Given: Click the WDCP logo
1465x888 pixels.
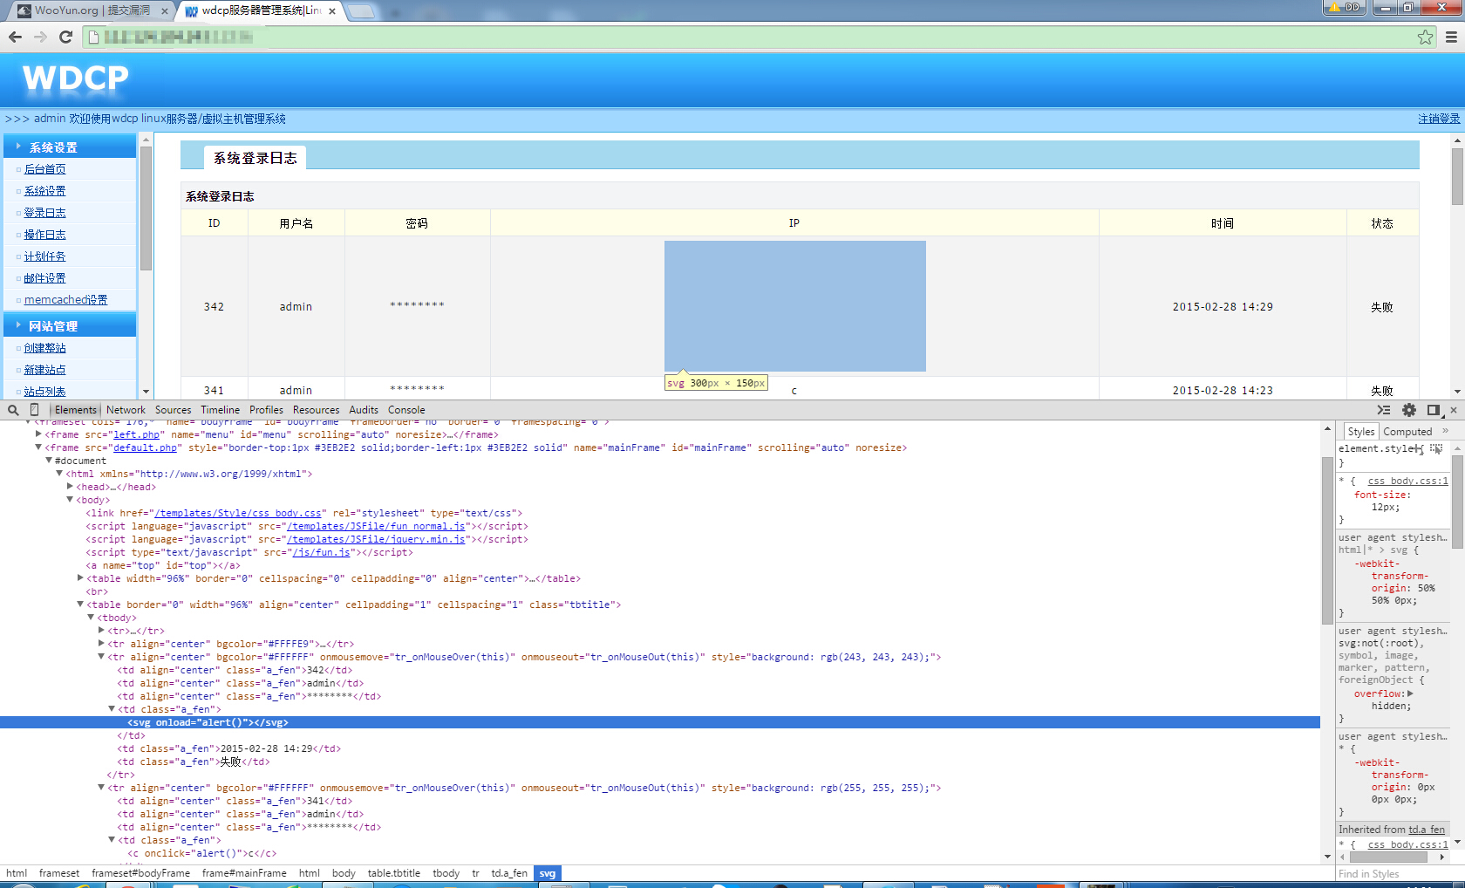Looking at the screenshot, I should tap(76, 78).
